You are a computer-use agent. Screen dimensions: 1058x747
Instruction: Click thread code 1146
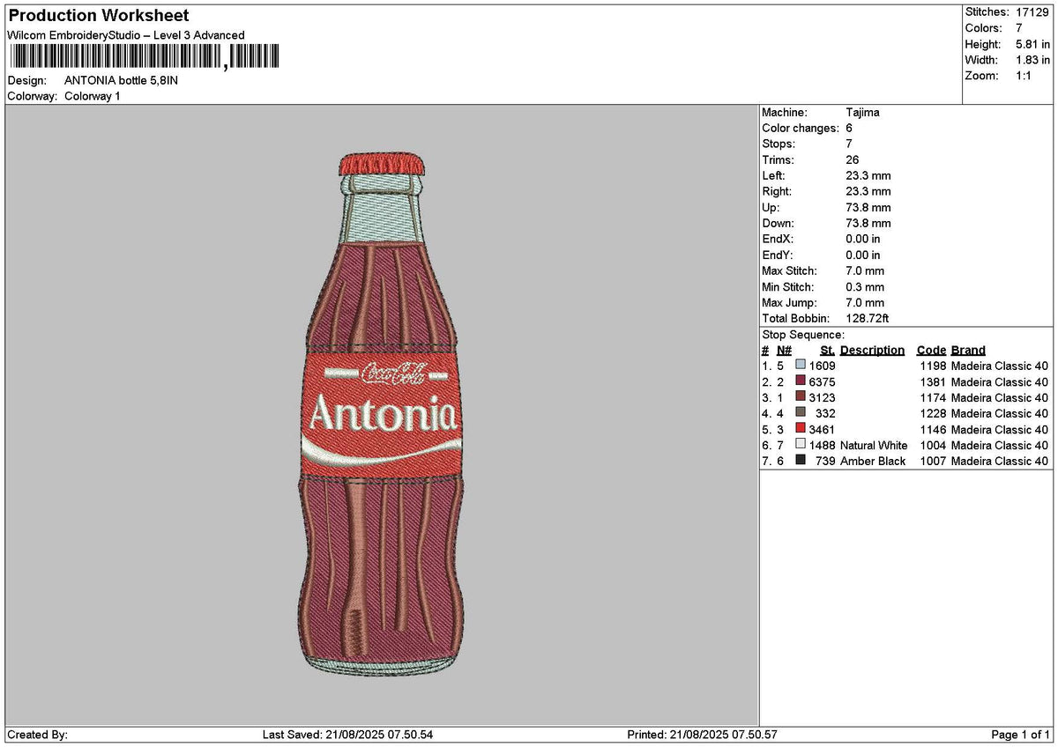[x=933, y=429]
